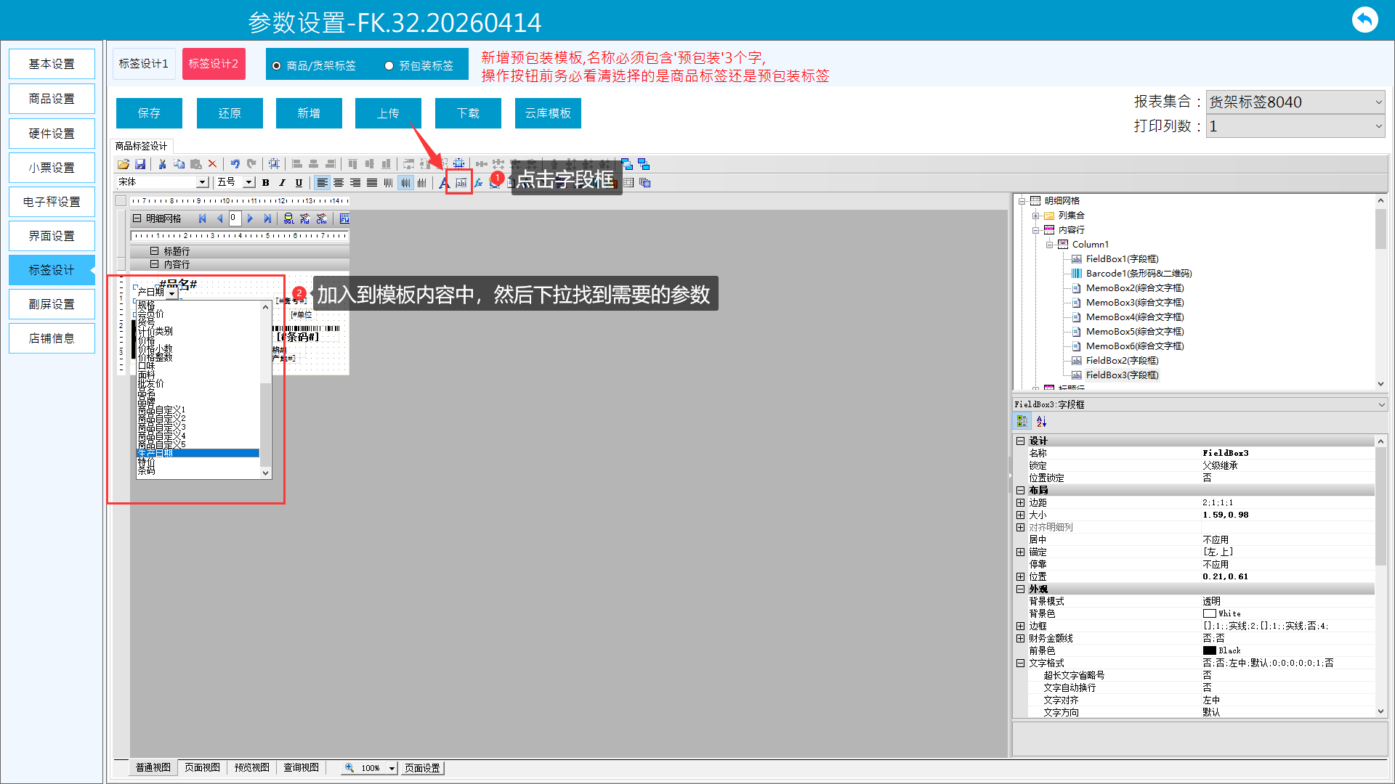Toggle bold text formatting
This screenshot has height=784, width=1395.
(x=266, y=183)
